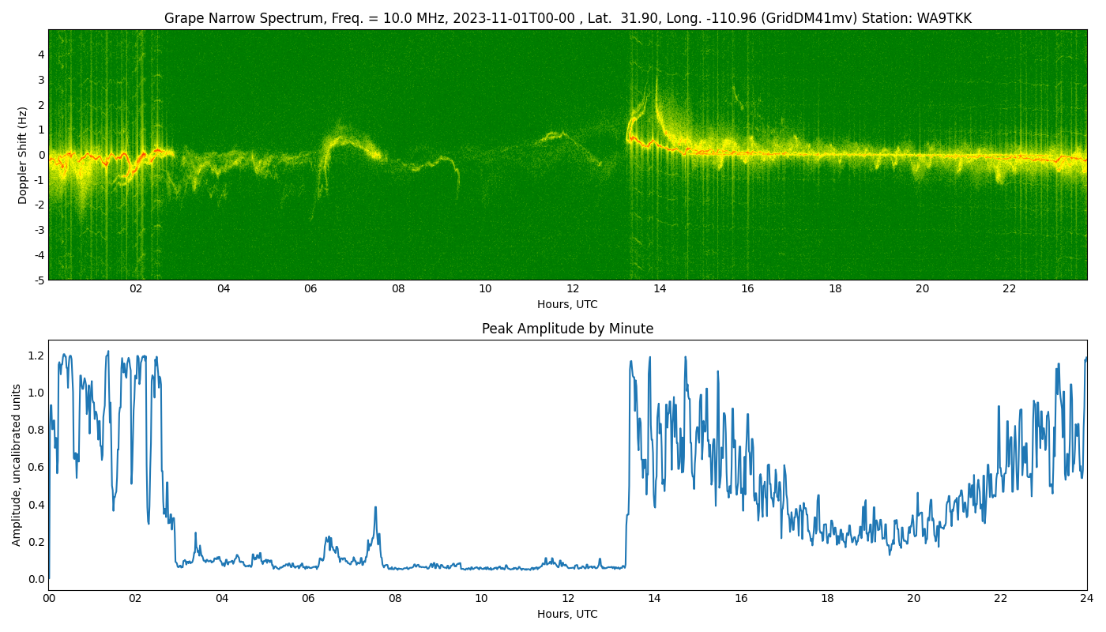Click the 0 Hz Doppler shift tick label

[41, 155]
